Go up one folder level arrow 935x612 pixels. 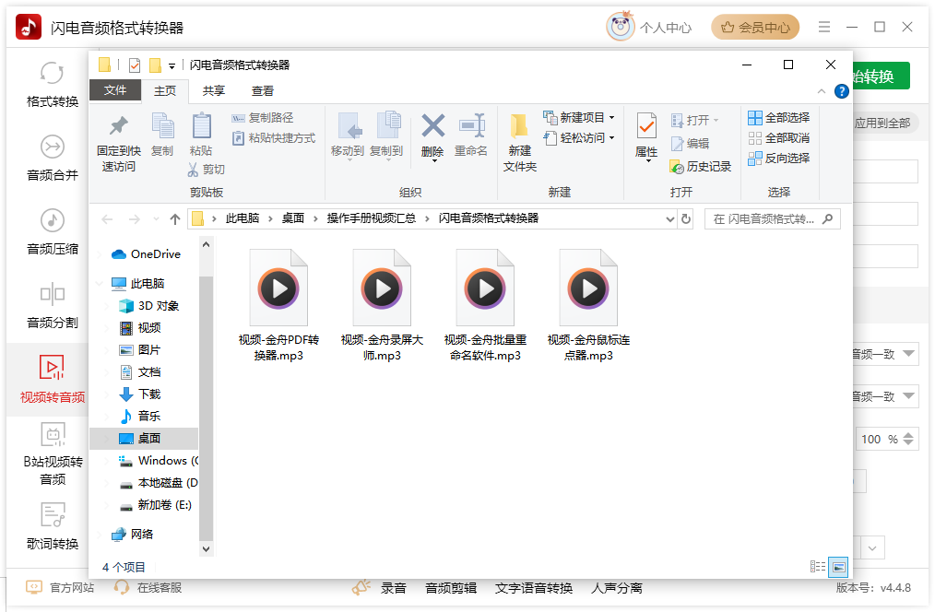pyautogui.click(x=174, y=219)
